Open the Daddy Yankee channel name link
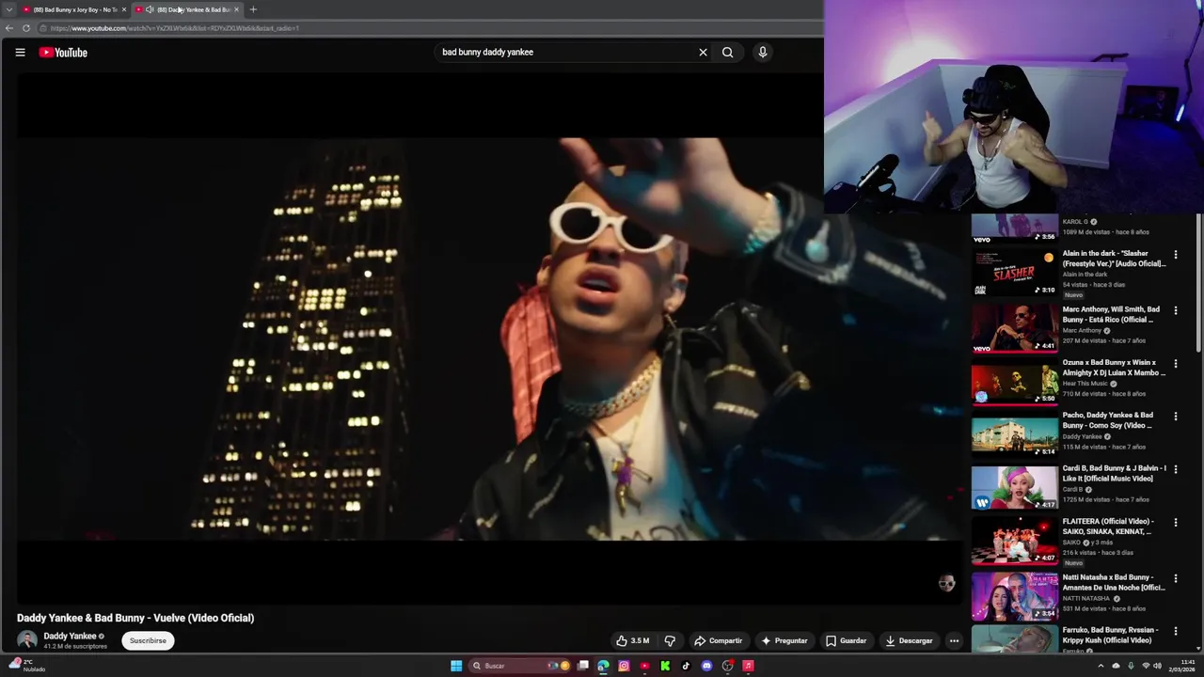Image resolution: width=1204 pixels, height=677 pixels. (70, 637)
